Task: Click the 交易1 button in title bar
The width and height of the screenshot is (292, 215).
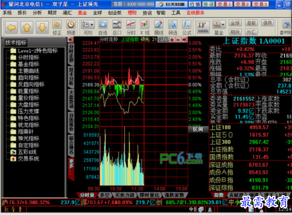Action: tap(224, 4)
